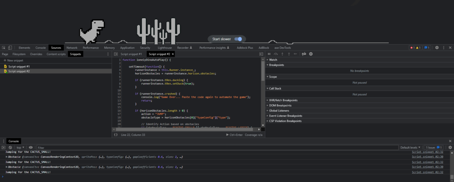Hide the debugger sidebar icon
The height and width of the screenshot is (182, 454).
coord(261,54)
